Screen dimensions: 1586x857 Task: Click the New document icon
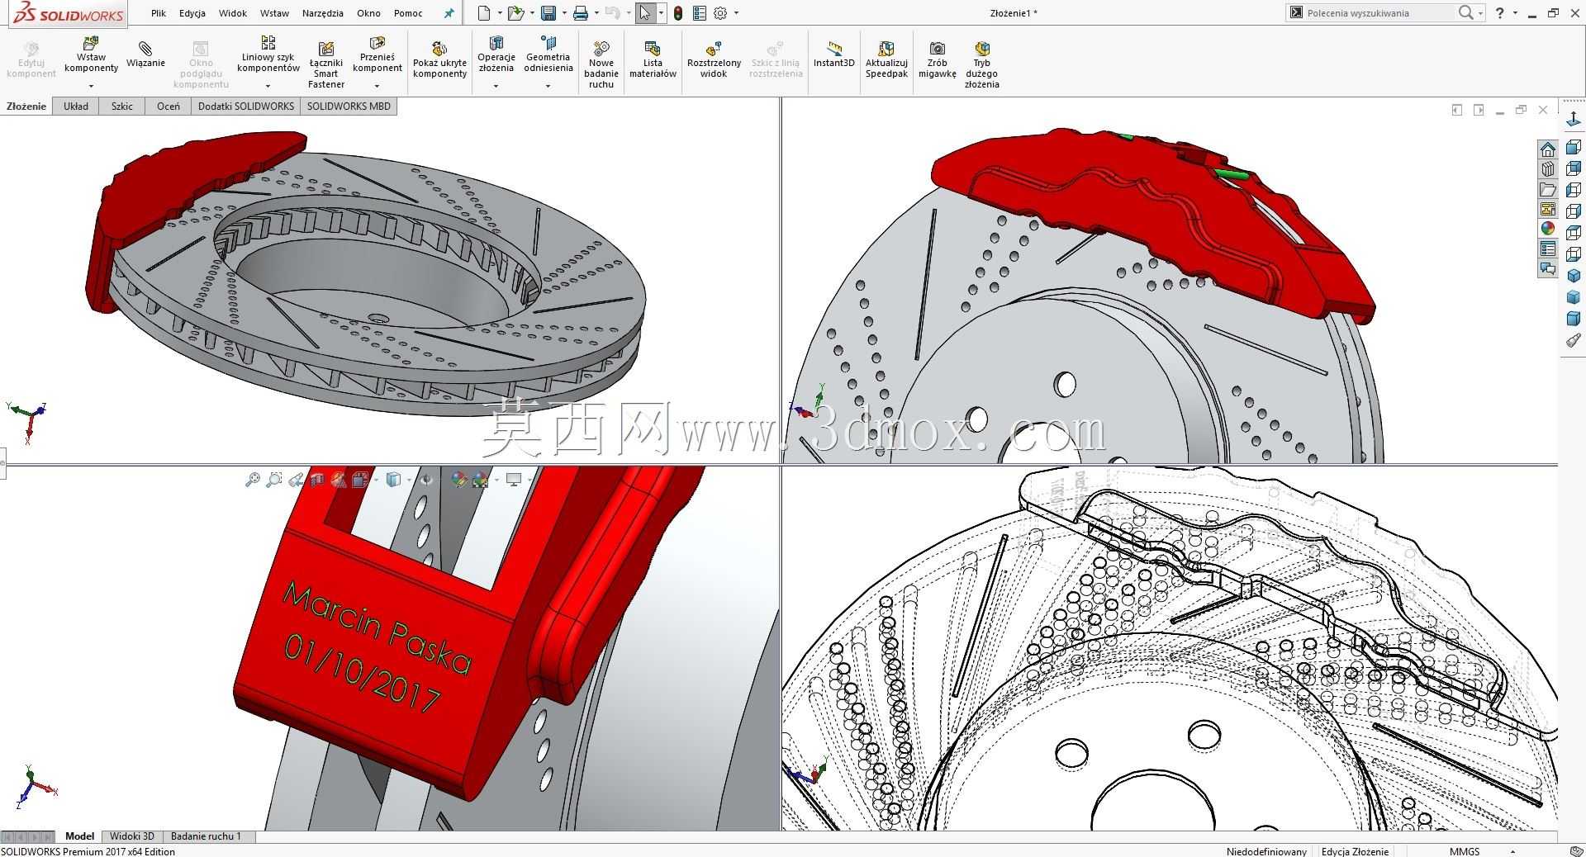[x=485, y=13]
